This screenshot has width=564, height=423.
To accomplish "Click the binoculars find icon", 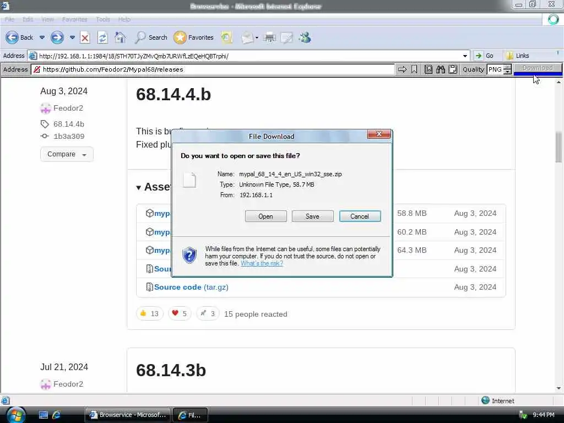I will pos(441,69).
